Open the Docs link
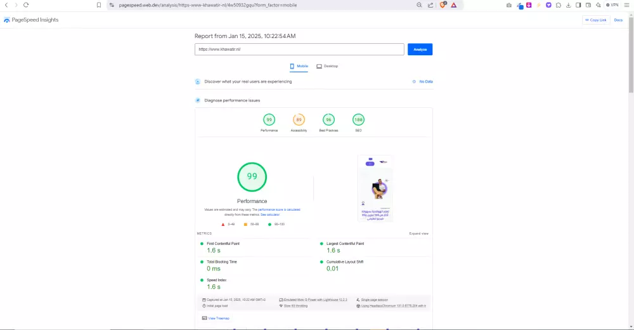Image resolution: width=634 pixels, height=330 pixels. tap(618, 20)
